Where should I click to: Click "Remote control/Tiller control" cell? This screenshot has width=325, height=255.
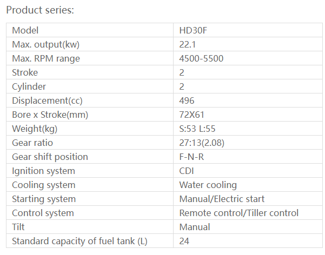tap(238, 213)
